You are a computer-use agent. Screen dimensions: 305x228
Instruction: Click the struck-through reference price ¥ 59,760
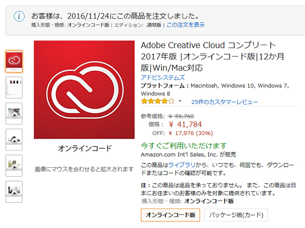tap(181, 116)
